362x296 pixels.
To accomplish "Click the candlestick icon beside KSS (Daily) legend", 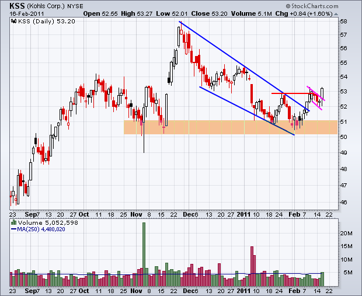I will [x=14, y=21].
